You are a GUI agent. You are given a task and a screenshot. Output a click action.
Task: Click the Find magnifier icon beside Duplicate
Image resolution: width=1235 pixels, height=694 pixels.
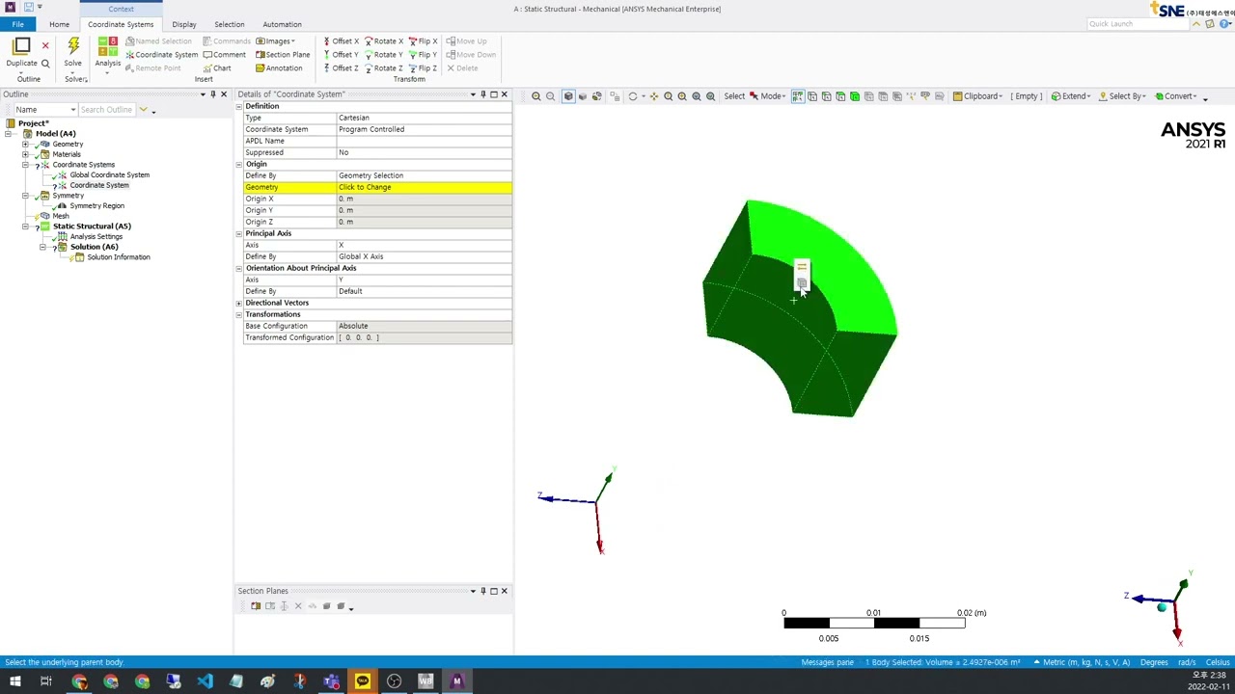[x=45, y=64]
